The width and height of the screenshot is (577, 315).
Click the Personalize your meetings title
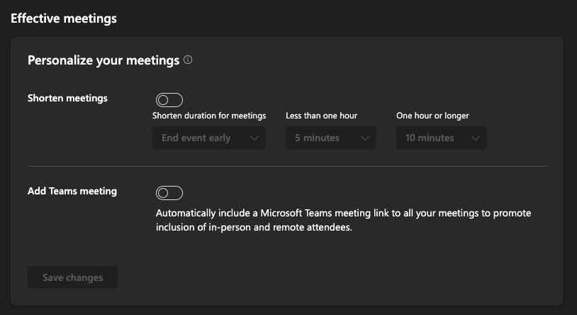[x=103, y=60]
